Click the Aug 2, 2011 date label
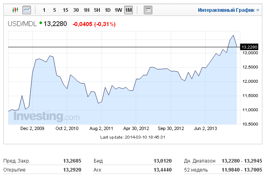 point(101,128)
